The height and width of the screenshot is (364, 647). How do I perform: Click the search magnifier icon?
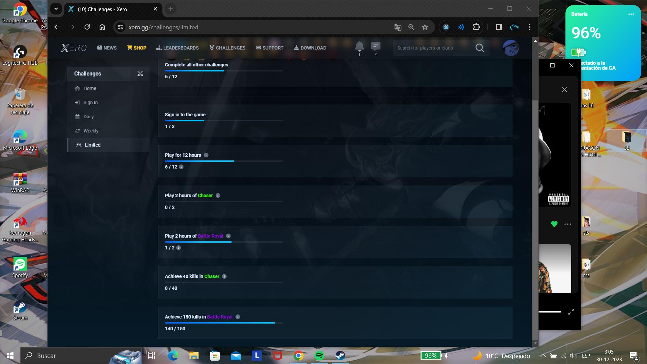tap(480, 48)
